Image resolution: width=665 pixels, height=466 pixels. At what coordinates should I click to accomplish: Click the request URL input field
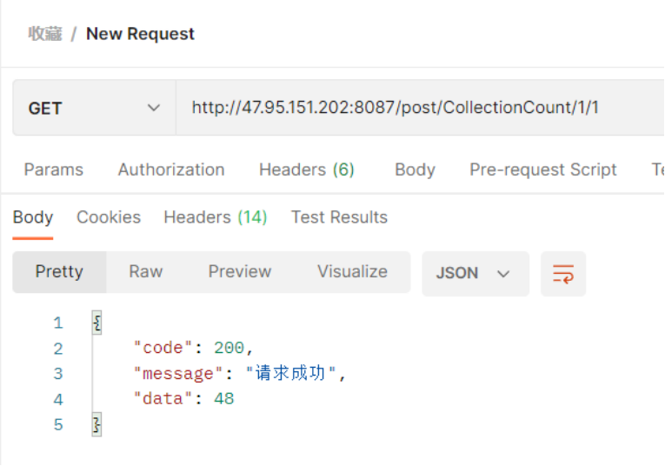(417, 109)
